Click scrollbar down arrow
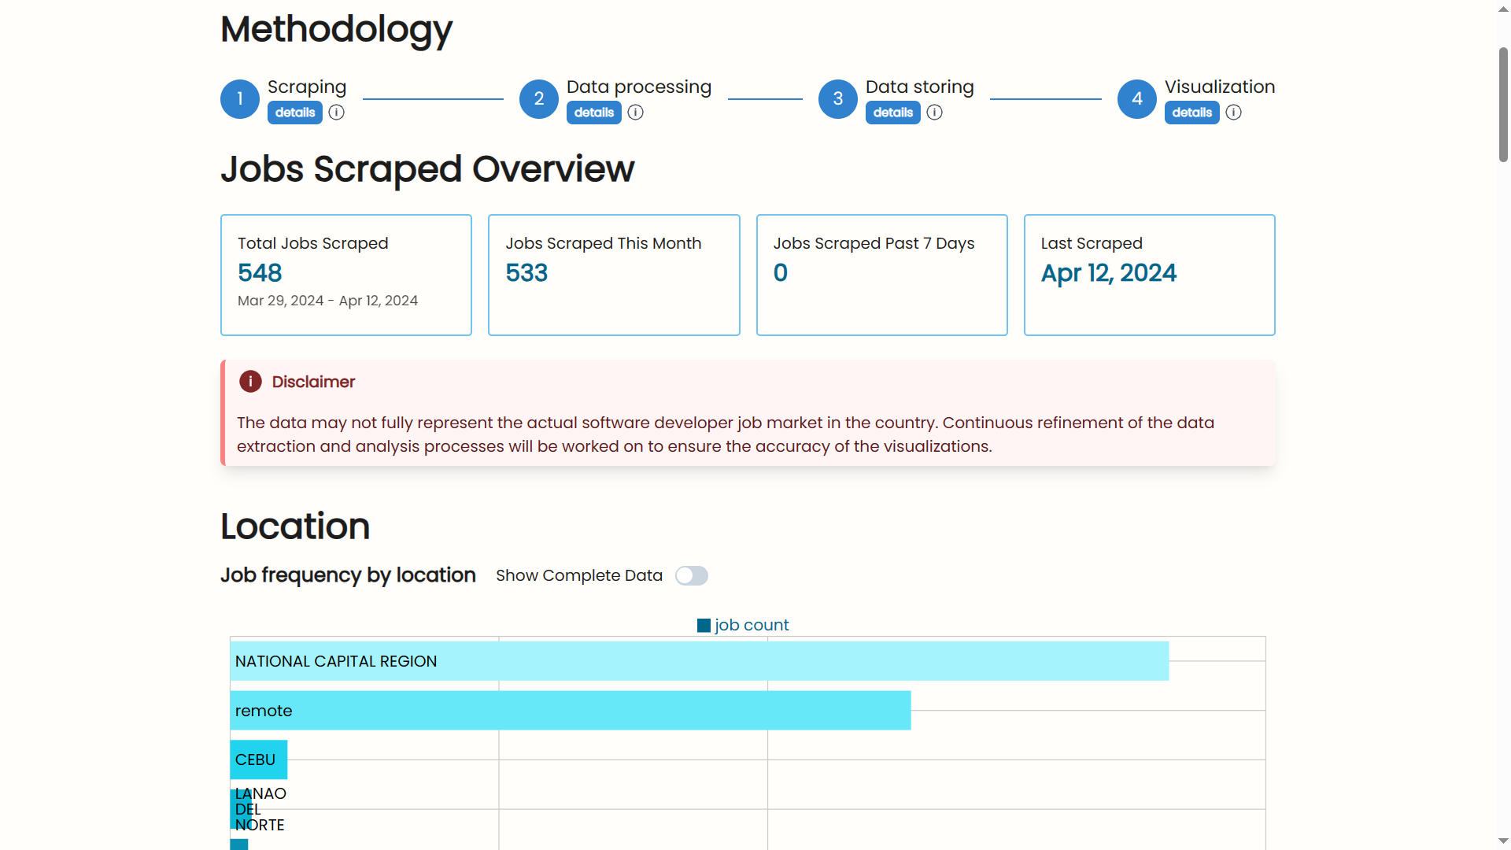Viewport: 1511px width, 850px height. point(1503,841)
